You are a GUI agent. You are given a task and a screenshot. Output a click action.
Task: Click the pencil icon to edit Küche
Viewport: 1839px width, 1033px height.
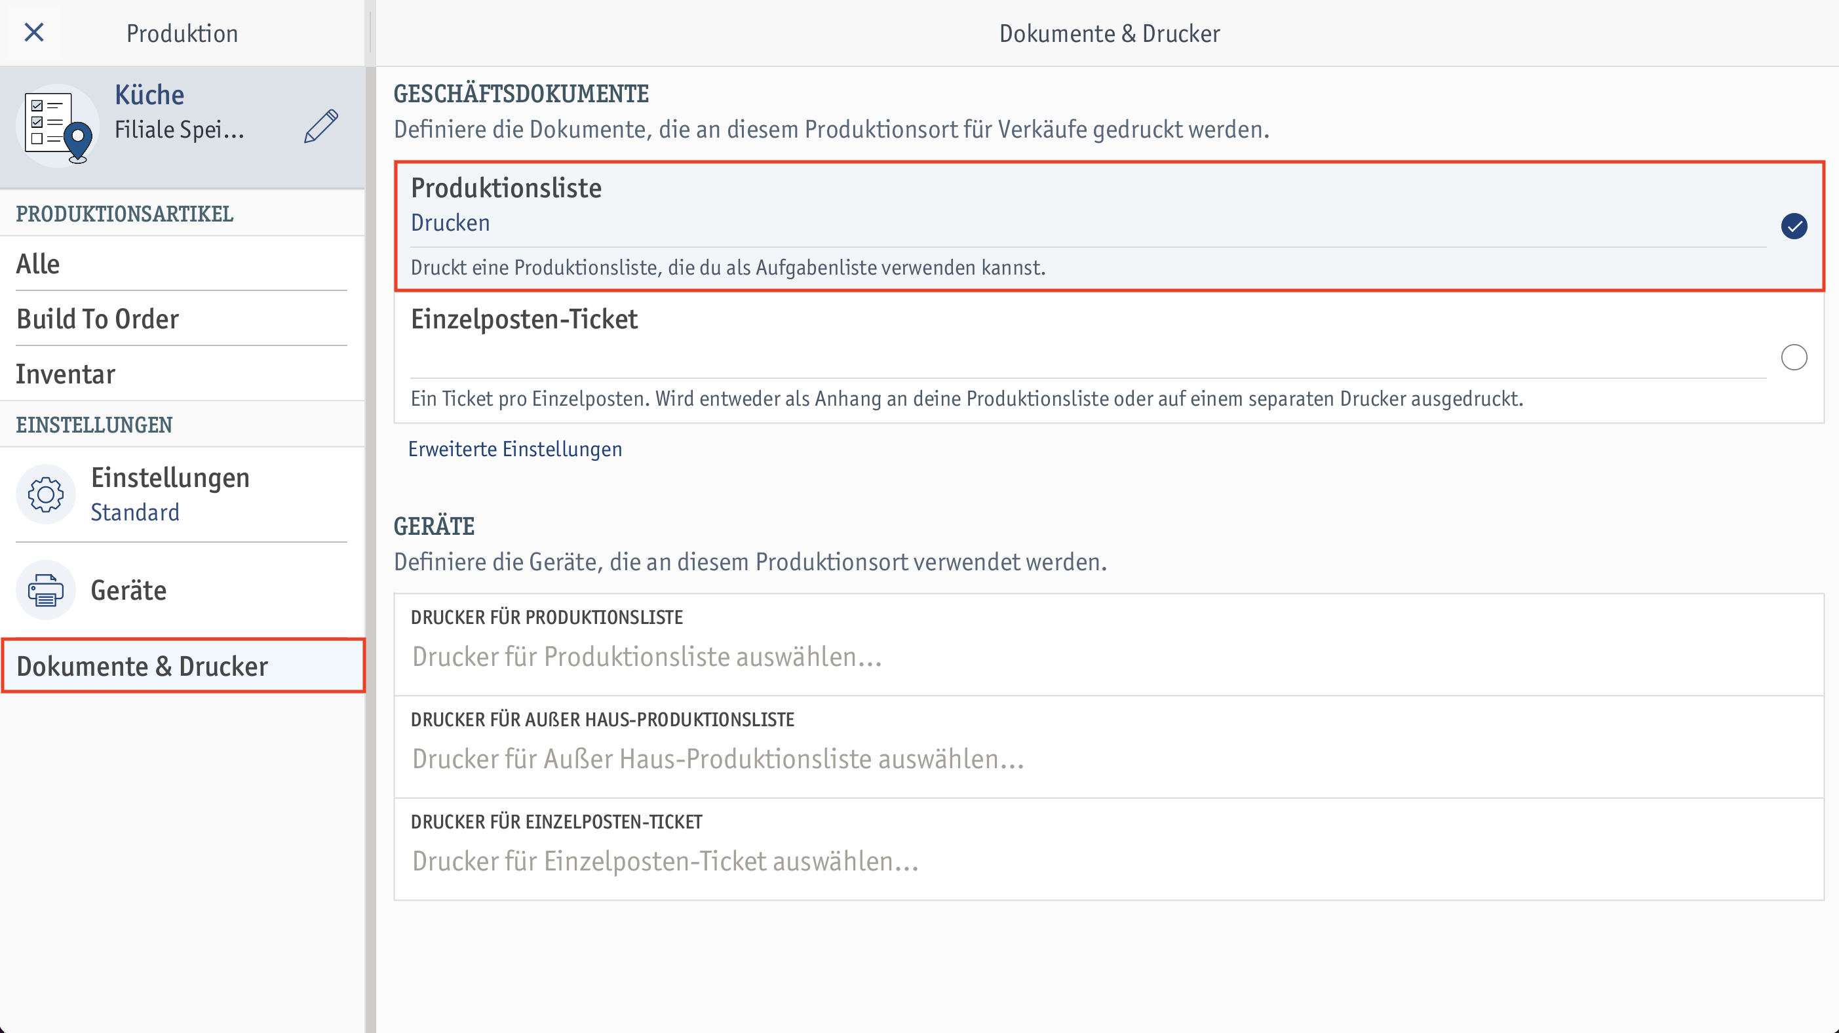321,127
